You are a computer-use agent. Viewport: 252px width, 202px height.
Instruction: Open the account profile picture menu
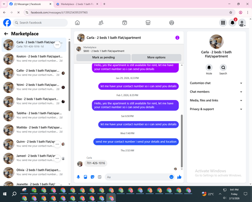point(242,23)
